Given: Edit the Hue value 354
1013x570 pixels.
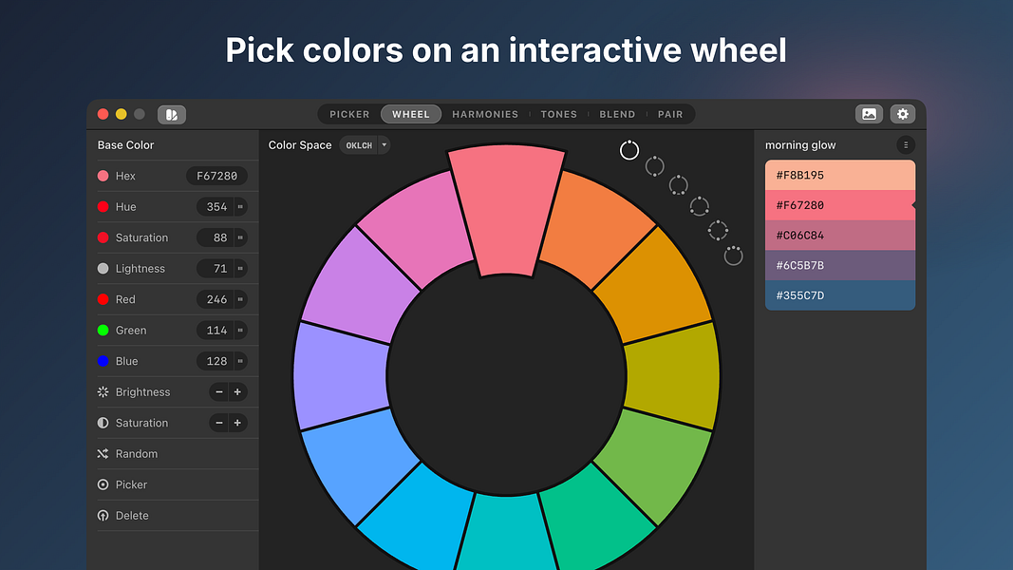Looking at the screenshot, I should [x=216, y=207].
